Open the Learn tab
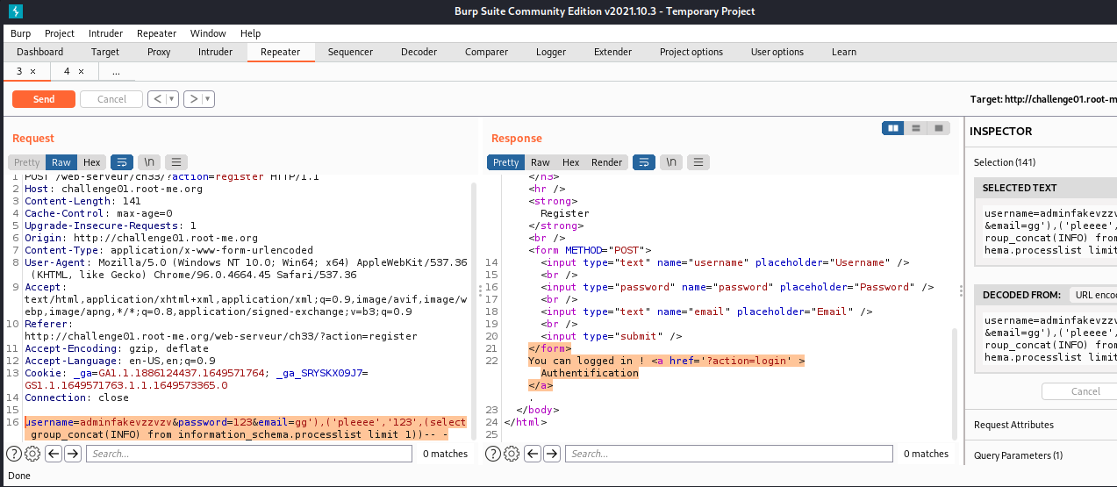Viewport: 1117px width, 487px height. tap(844, 52)
